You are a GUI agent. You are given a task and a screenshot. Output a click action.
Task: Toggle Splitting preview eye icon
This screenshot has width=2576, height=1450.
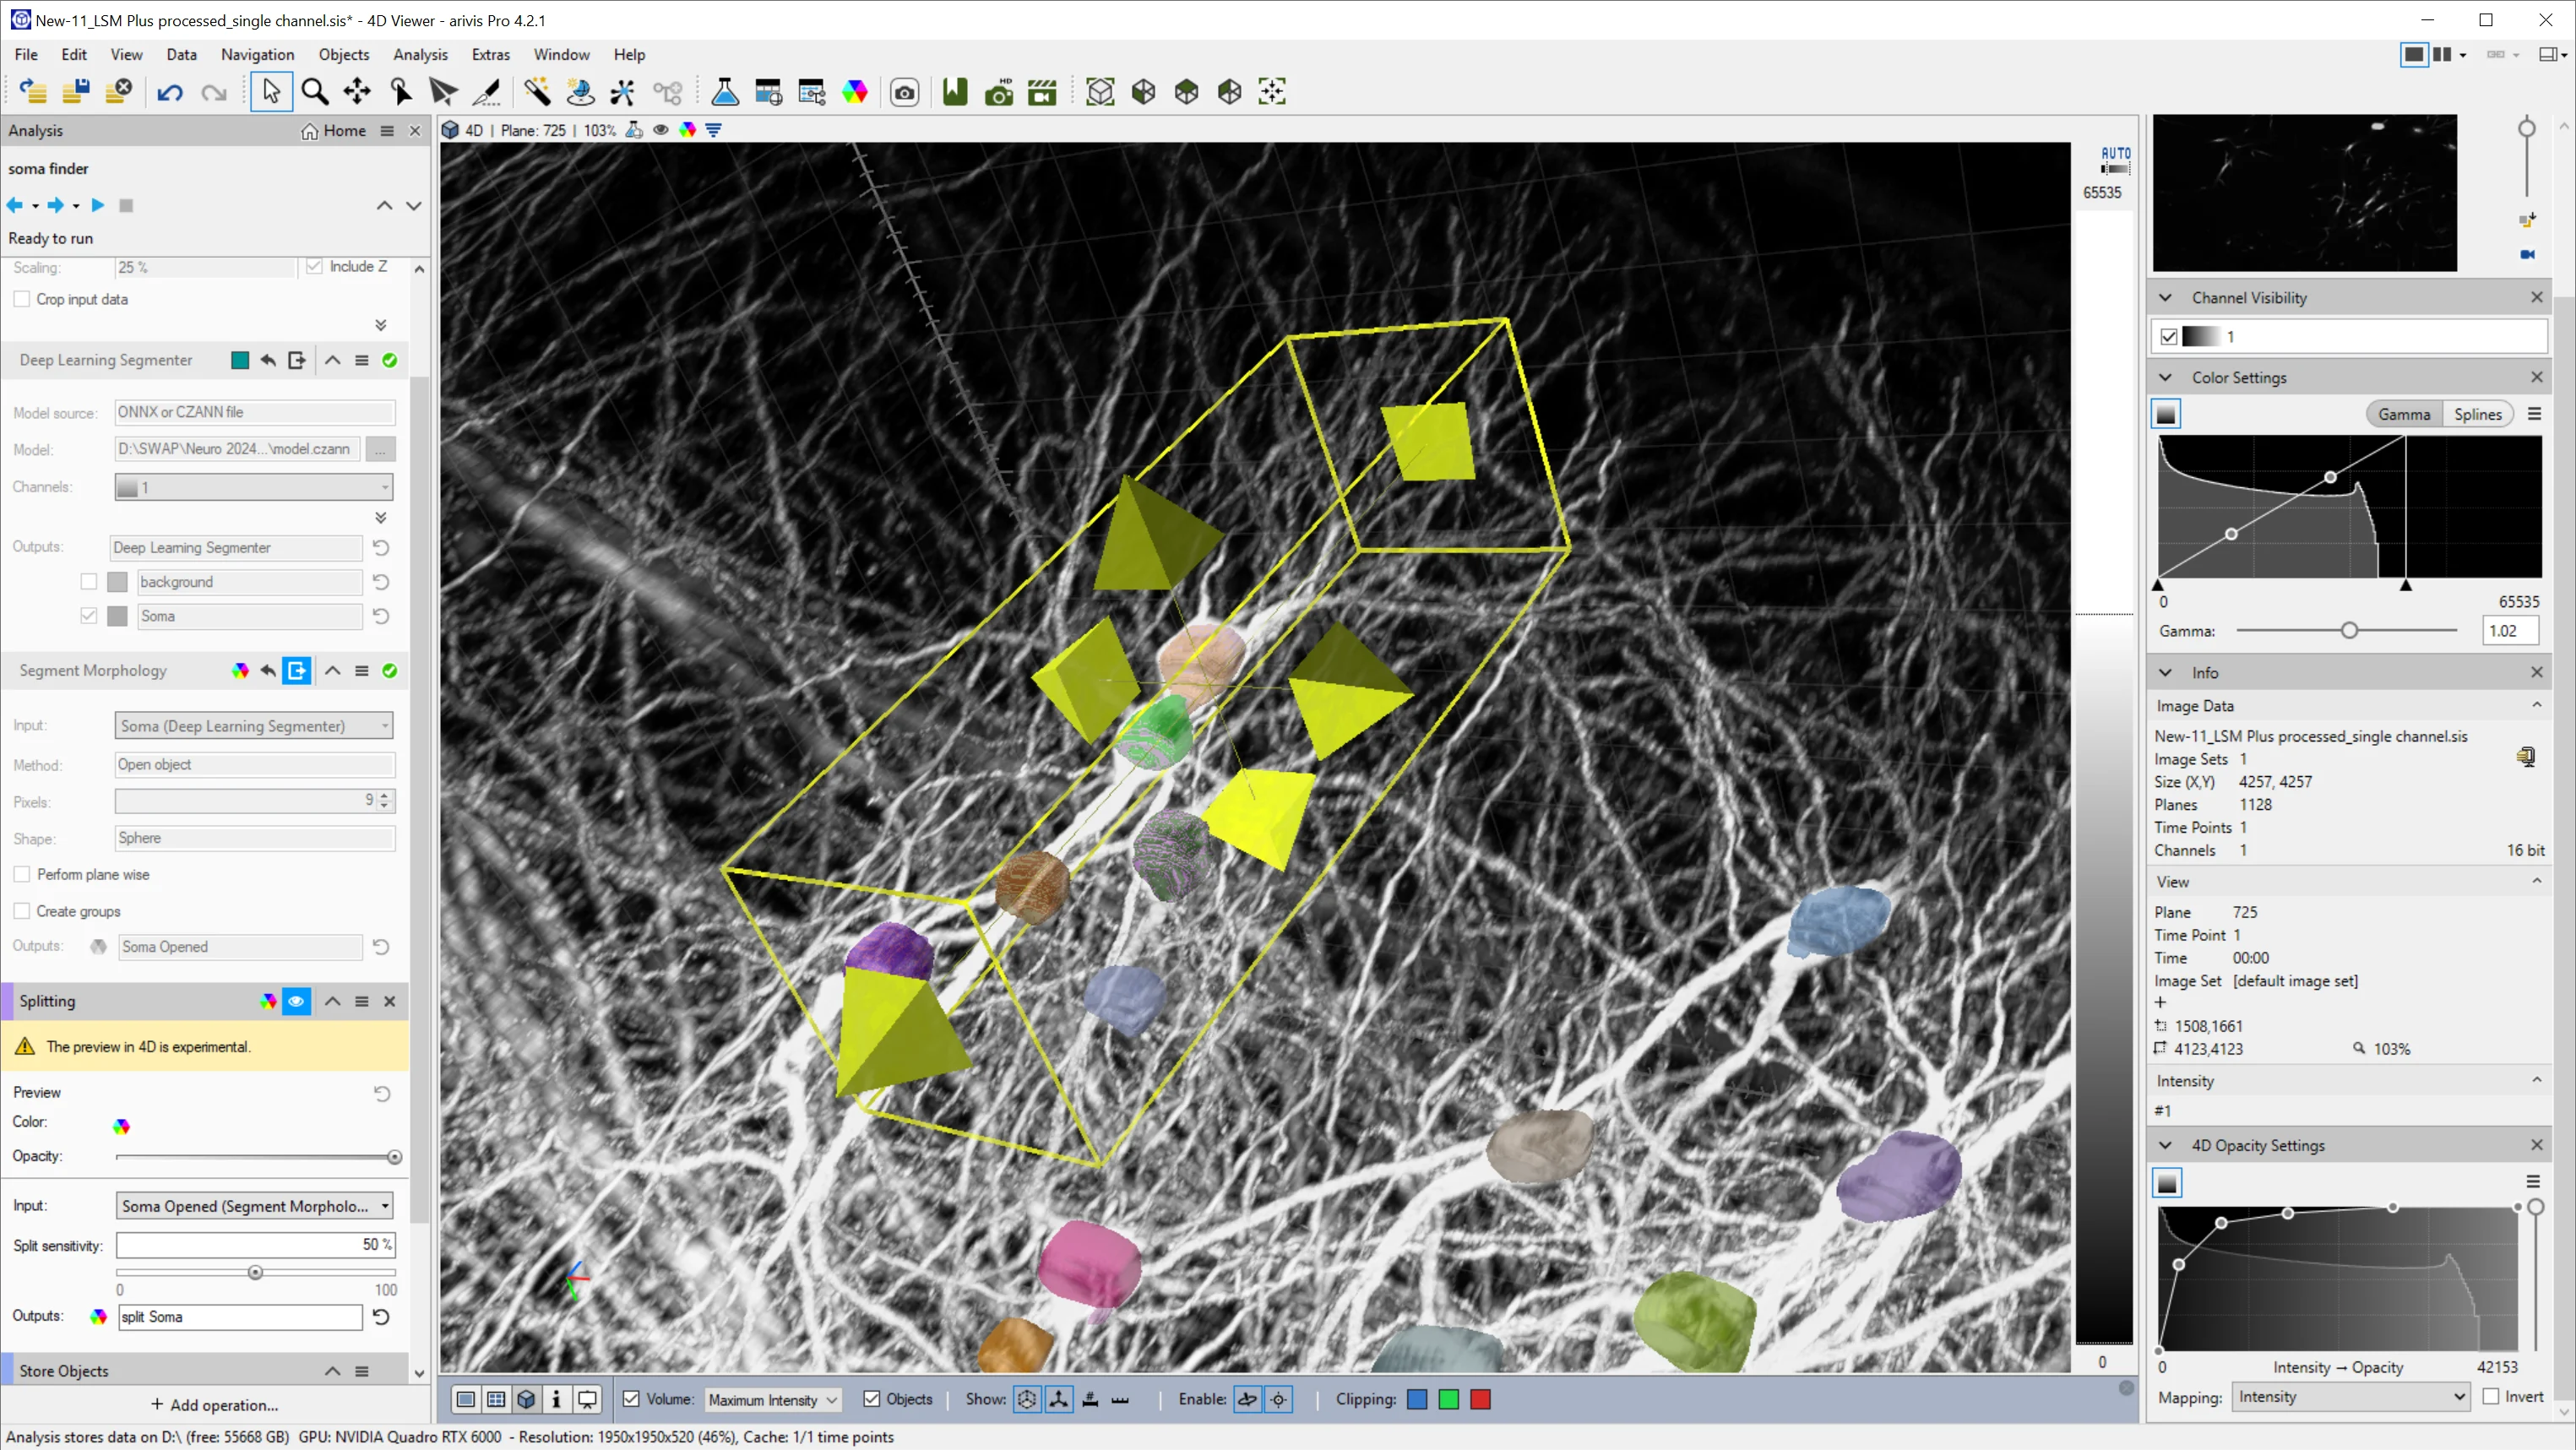click(x=296, y=1001)
